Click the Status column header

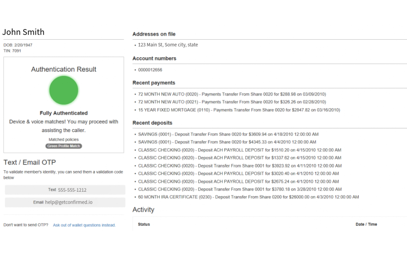click(143, 224)
